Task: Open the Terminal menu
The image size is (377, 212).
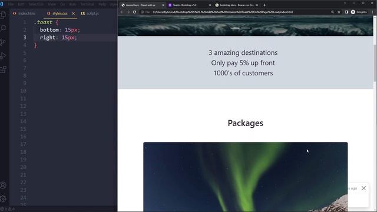Action: pos(87,4)
